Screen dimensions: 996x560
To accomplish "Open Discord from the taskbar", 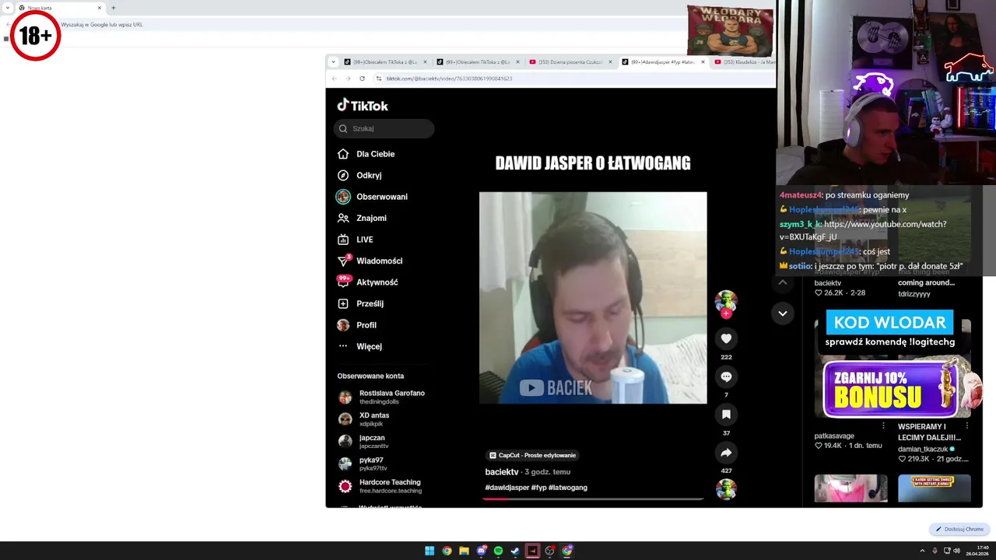I will coord(481,551).
